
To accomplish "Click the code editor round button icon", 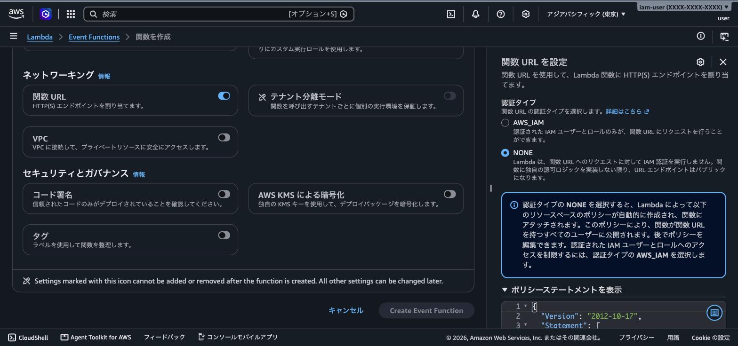I will (714, 313).
